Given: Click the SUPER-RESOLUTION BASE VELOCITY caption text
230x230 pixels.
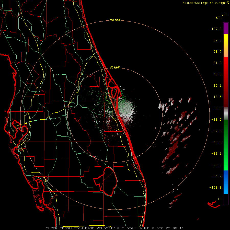Looking at the screenshot, I should tap(81, 228).
